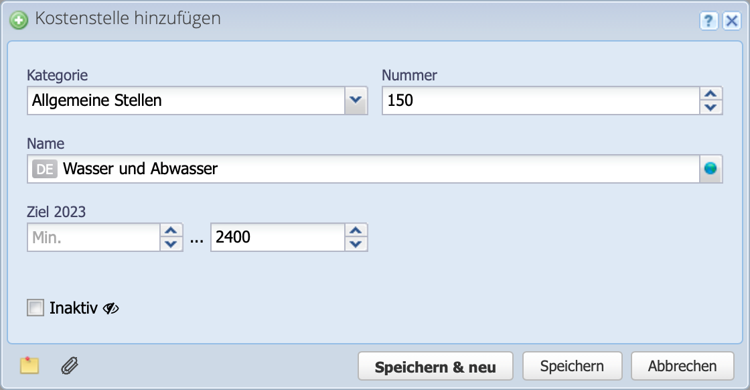The image size is (750, 390).
Task: Open translations via the blue globe icon
Action: coord(712,169)
